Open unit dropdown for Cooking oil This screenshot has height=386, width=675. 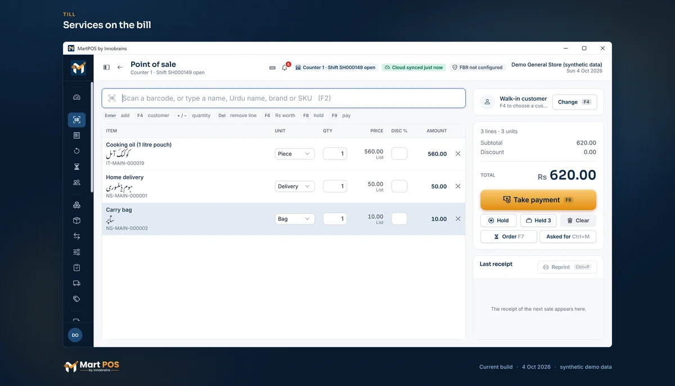(x=295, y=154)
